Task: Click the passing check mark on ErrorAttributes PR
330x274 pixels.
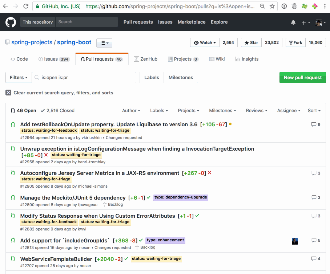Action: coord(197,216)
